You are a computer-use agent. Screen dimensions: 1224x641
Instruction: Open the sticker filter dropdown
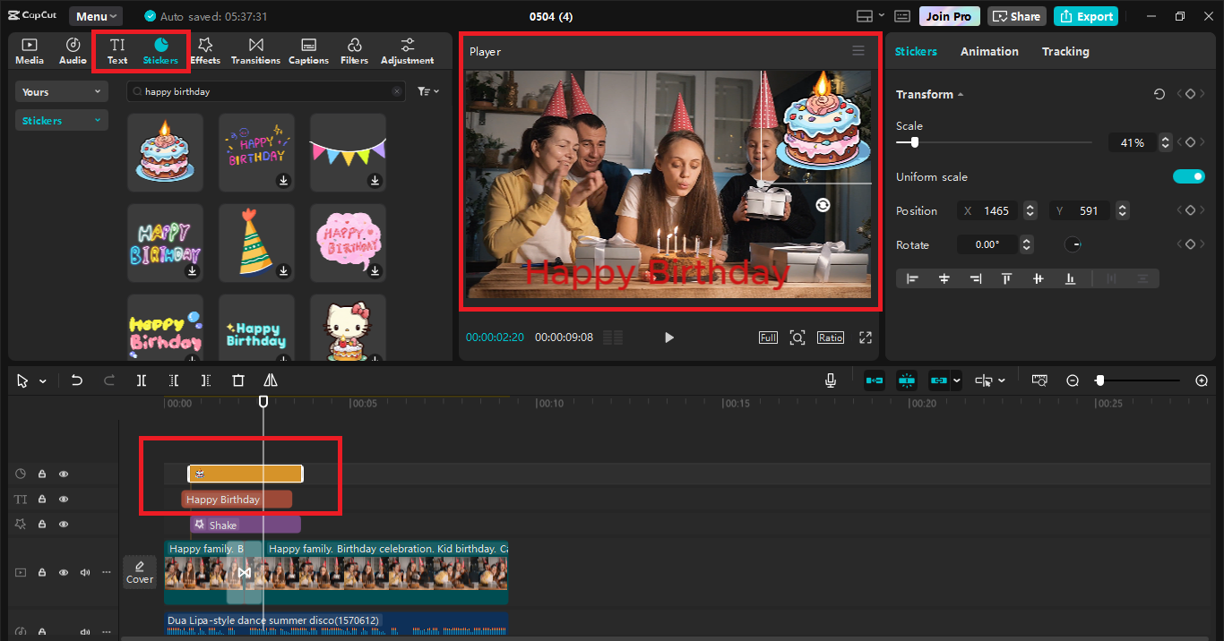click(x=428, y=91)
